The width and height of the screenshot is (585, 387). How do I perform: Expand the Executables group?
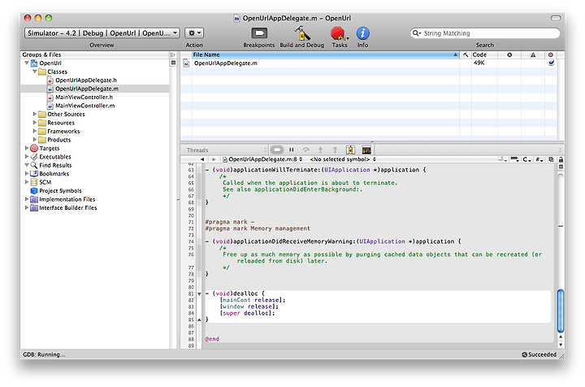coord(27,156)
